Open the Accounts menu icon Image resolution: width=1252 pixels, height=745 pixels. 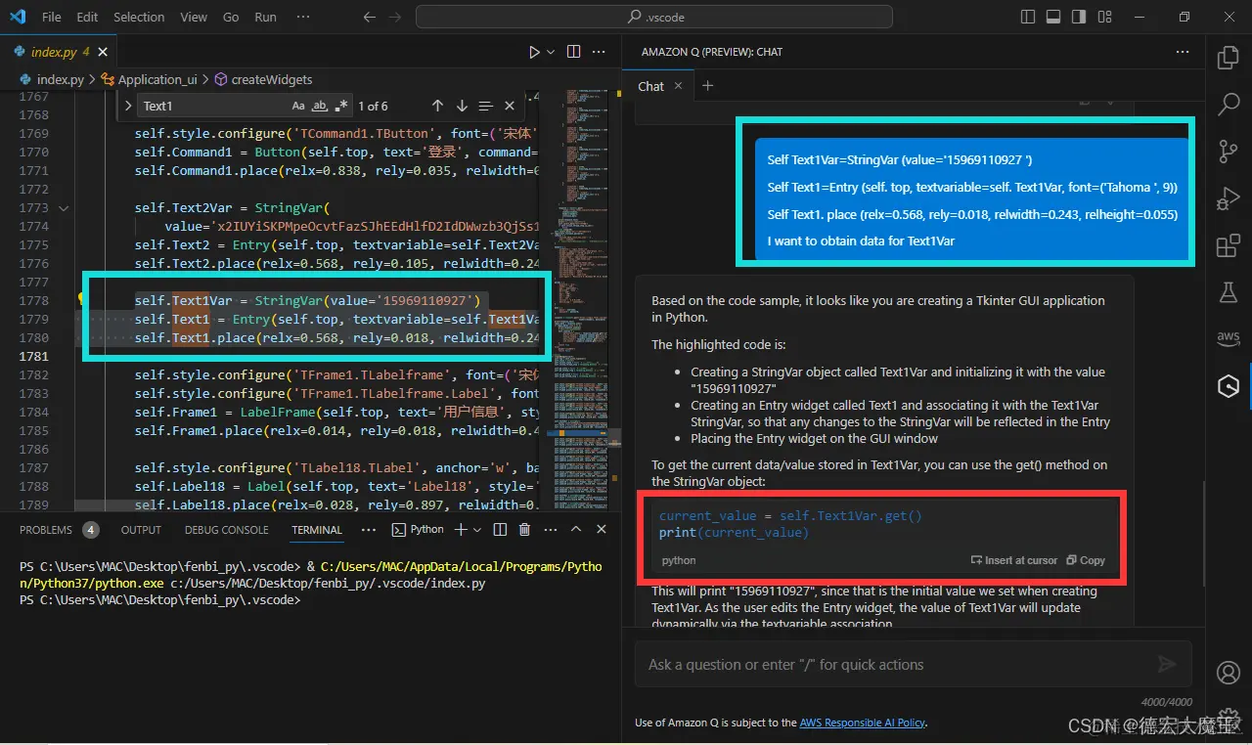[1229, 673]
